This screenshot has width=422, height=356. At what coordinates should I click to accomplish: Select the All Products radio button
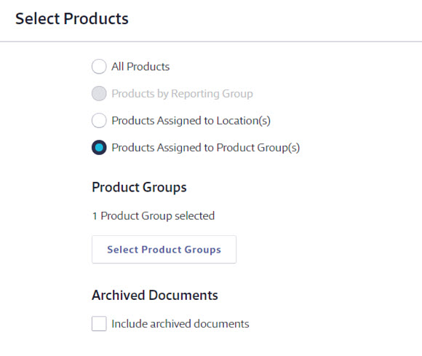tap(99, 66)
